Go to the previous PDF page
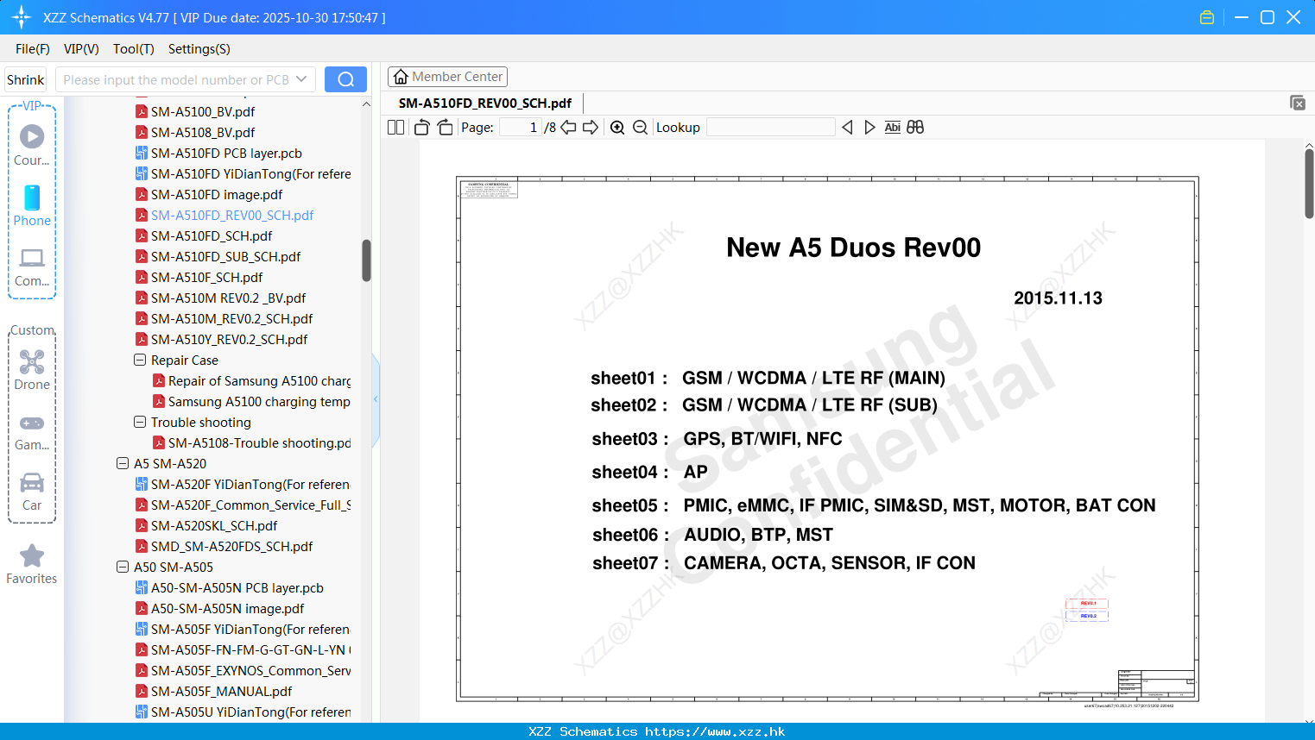 coord(568,127)
